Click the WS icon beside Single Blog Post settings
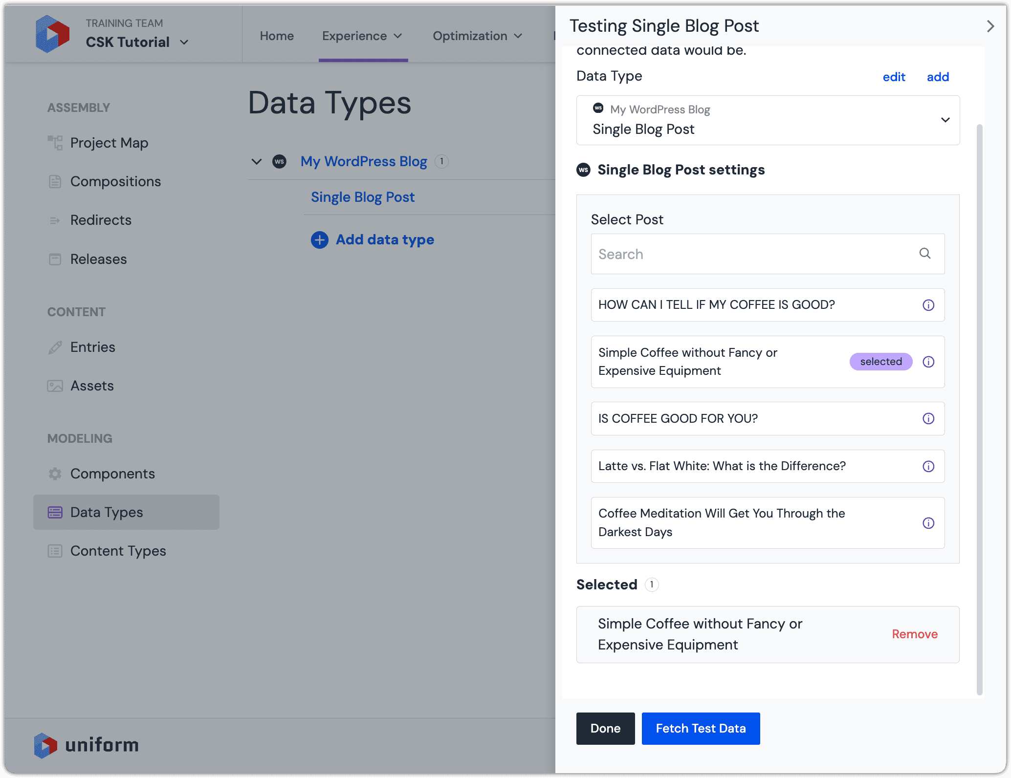Image resolution: width=1011 pixels, height=778 pixels. click(x=583, y=170)
